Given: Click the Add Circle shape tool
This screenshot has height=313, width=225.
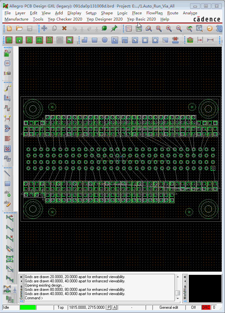Looking at the screenshot, I should [105, 40].
